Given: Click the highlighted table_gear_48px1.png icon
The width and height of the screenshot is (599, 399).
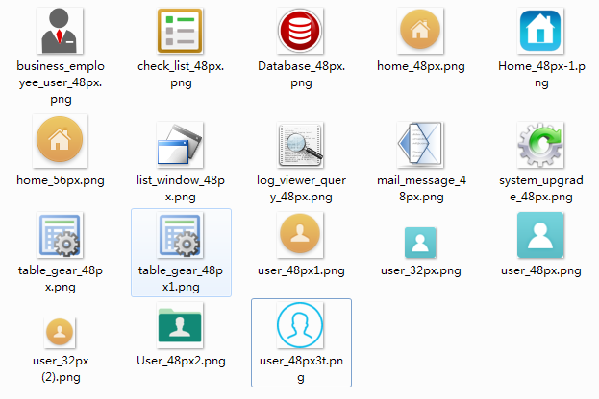Looking at the screenshot, I should coord(180,237).
